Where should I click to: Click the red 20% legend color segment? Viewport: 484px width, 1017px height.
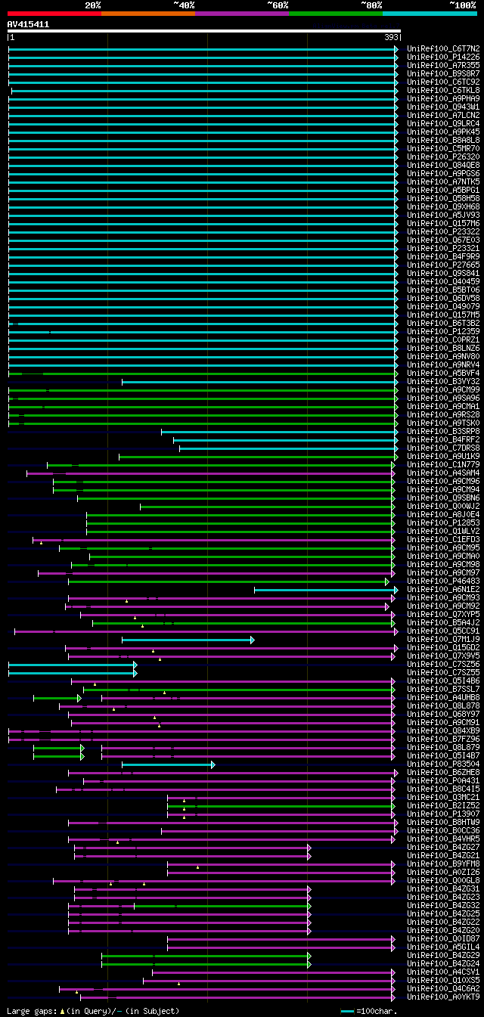pyautogui.click(x=54, y=13)
